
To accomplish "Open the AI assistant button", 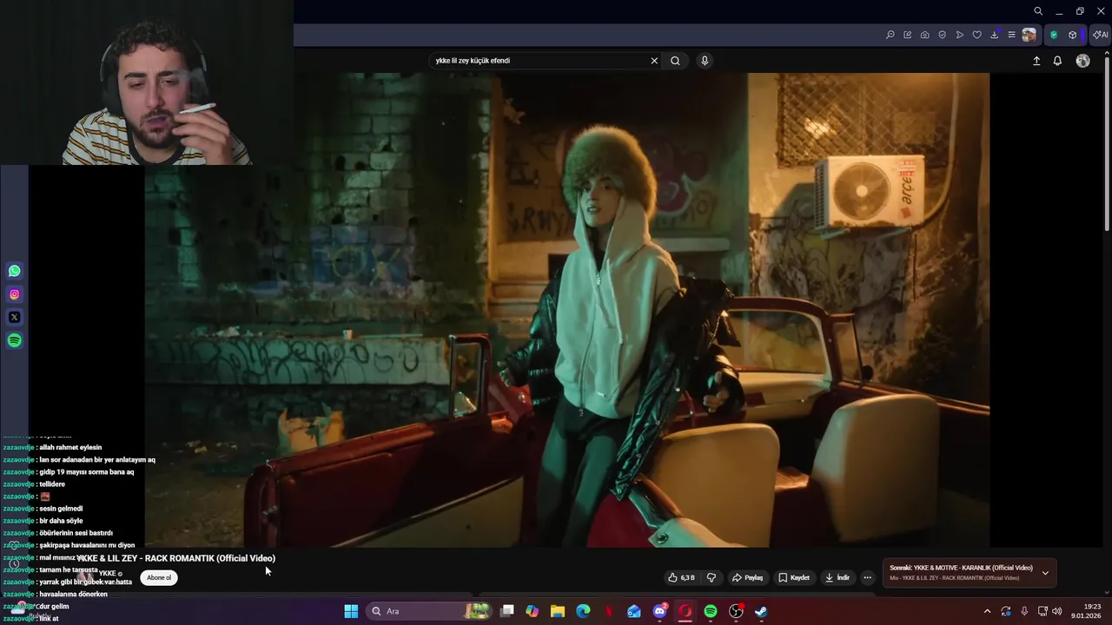I will [x=1100, y=35].
